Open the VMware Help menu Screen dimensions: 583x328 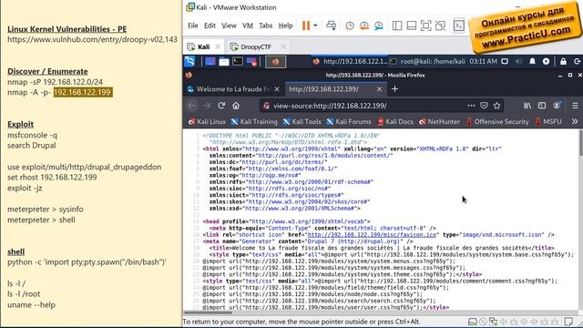coord(285,26)
